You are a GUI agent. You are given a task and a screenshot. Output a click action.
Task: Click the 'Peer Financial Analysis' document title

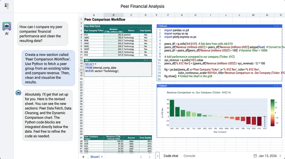pyautogui.click(x=142, y=7)
